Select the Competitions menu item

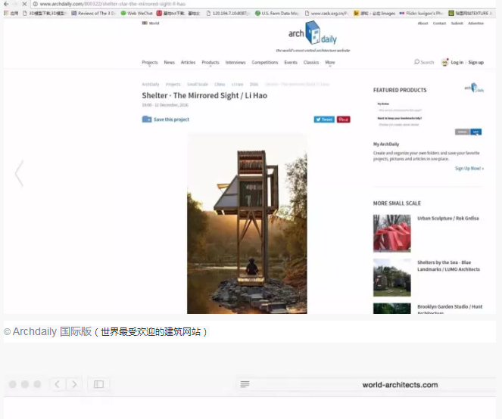[265, 63]
